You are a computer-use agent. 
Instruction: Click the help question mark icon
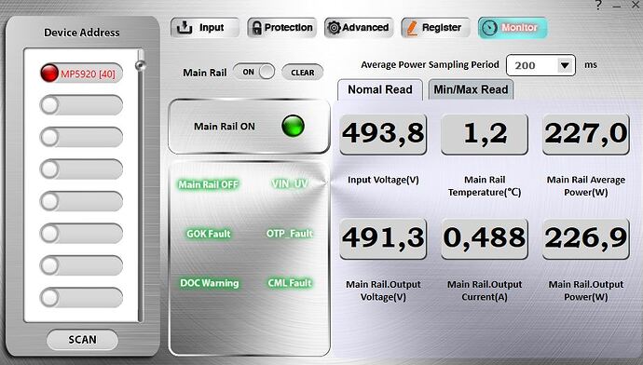point(598,5)
